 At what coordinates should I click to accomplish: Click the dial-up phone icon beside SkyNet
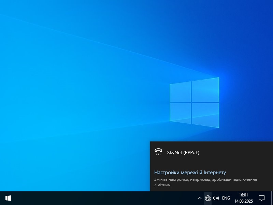158,152
